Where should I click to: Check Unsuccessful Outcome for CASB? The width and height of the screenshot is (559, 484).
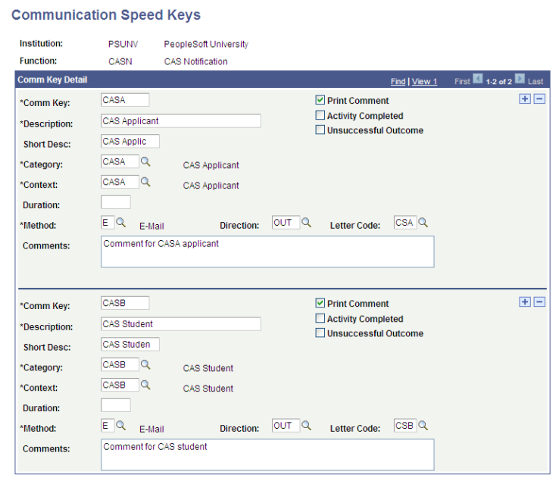click(x=320, y=333)
